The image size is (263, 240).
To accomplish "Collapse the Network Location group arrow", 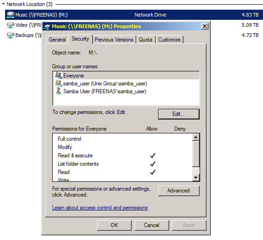I will (x=3, y=4).
